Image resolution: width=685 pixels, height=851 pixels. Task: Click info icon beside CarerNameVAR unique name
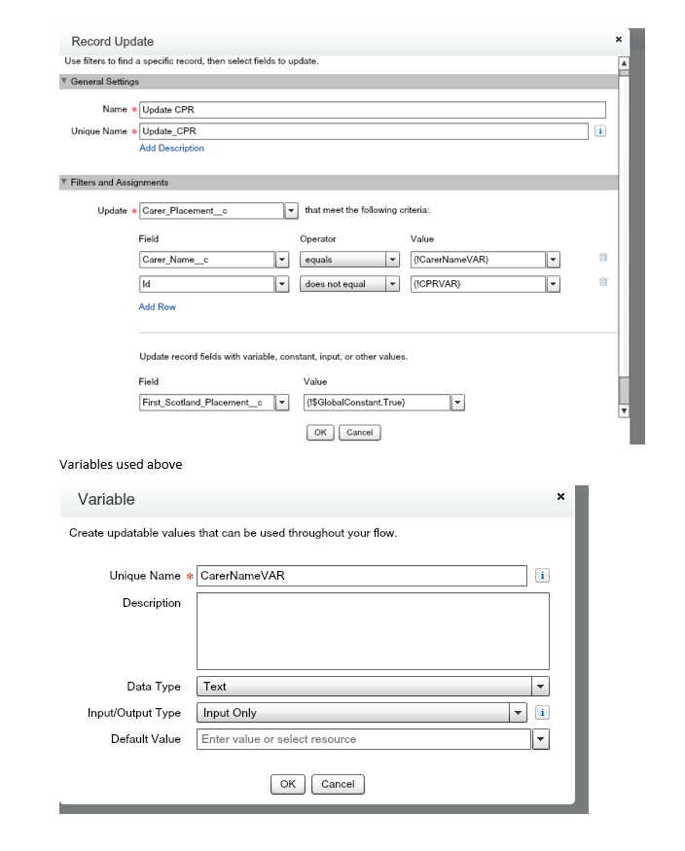pos(542,576)
